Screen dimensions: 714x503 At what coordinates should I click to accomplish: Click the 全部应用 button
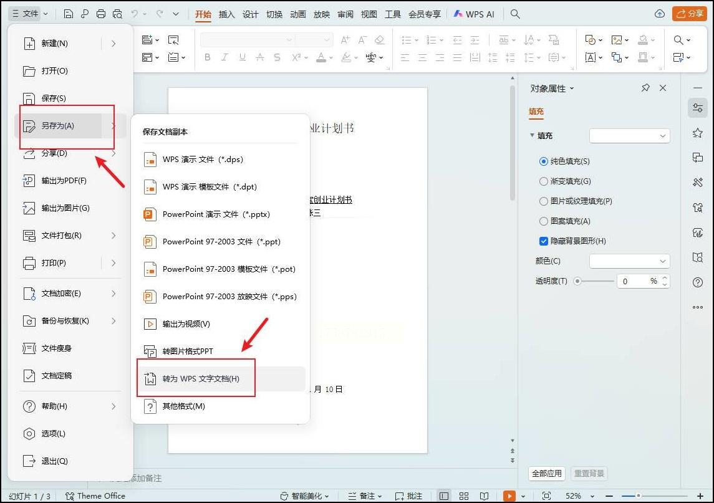546,474
